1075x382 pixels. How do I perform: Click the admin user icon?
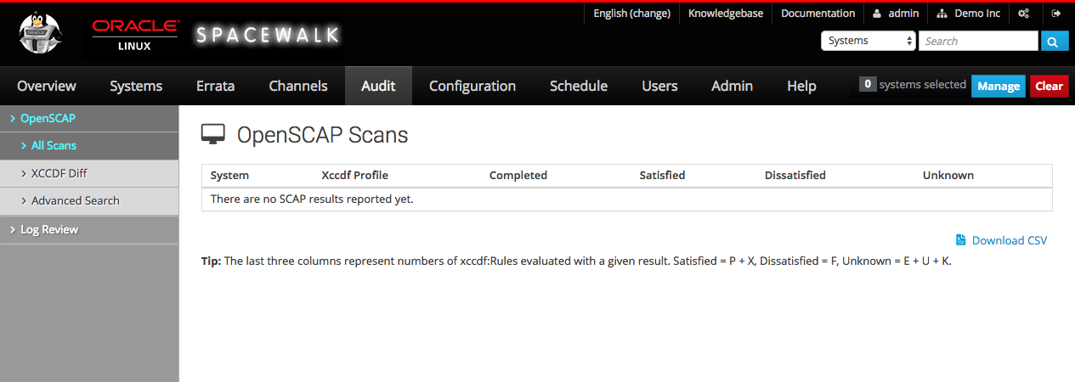click(x=877, y=14)
